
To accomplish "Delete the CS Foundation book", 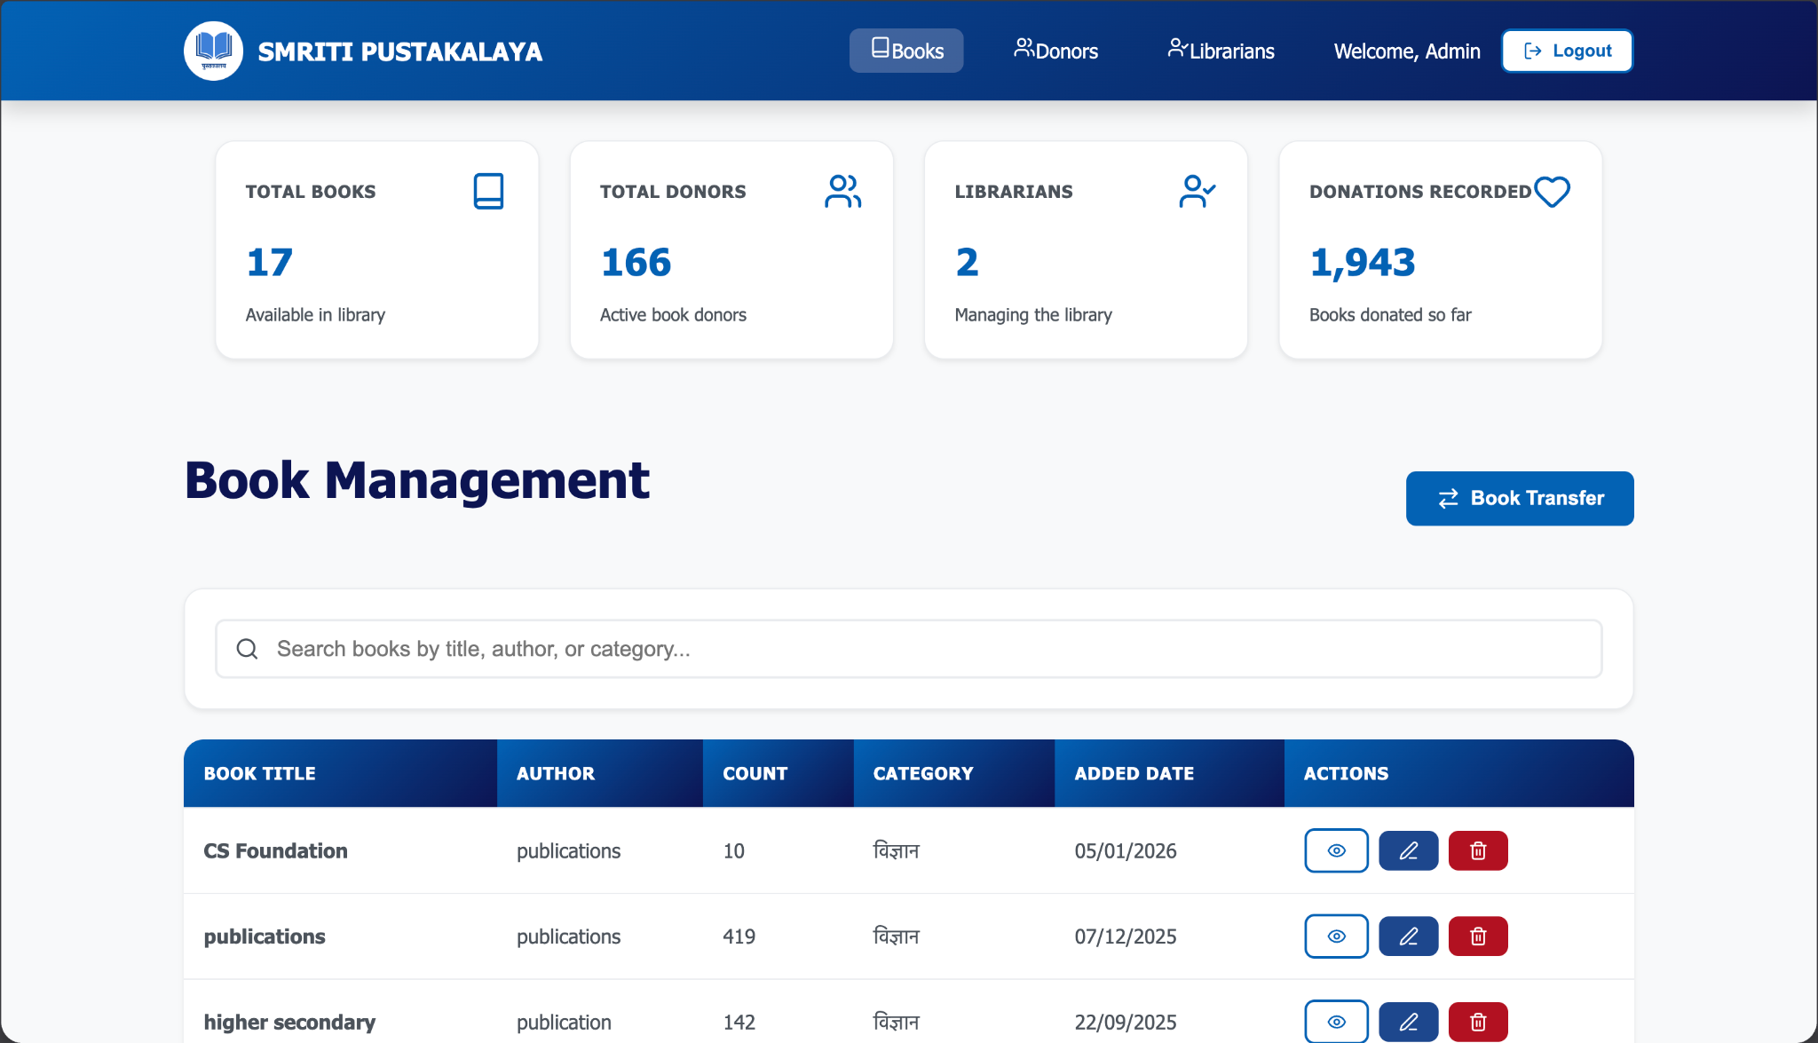I will 1478,850.
